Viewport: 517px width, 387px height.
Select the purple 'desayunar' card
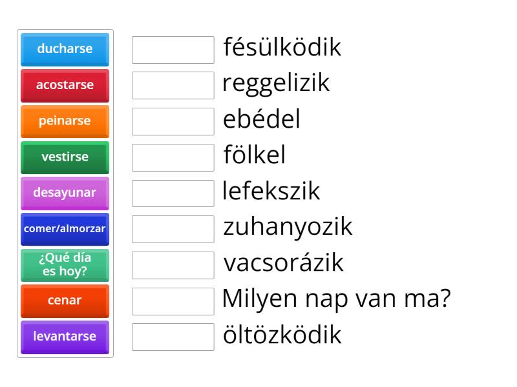tap(65, 193)
